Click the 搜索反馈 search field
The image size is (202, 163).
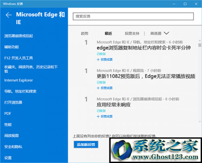133,17
